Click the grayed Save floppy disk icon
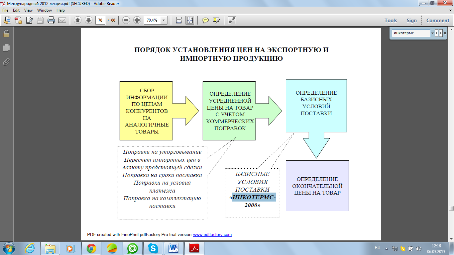Screen dimensions: 454x255 click(40, 20)
